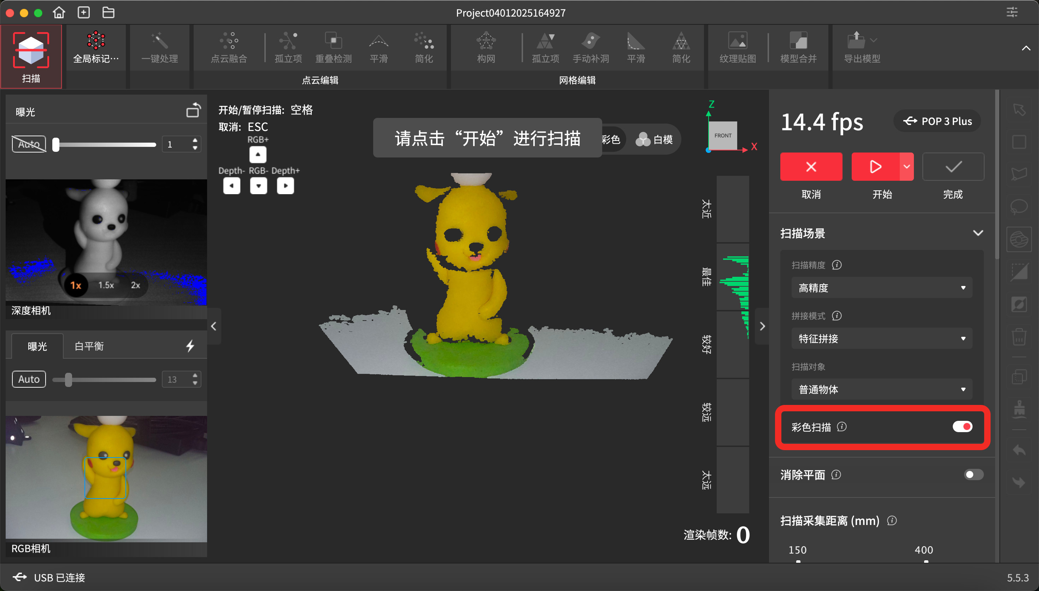1039x591 pixels.
Task: Click 一键处理 one-click process
Action: [x=160, y=48]
